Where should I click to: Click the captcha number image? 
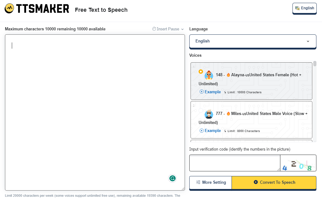(x=298, y=163)
